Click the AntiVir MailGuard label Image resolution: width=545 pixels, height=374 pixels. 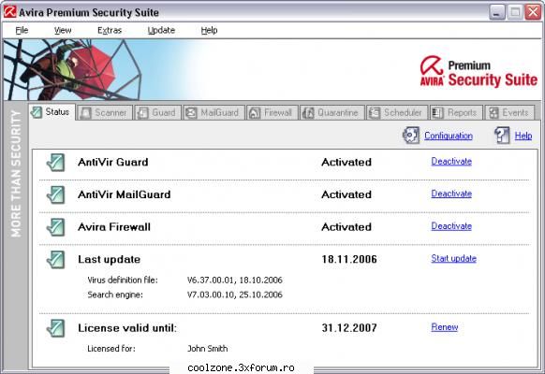125,194
